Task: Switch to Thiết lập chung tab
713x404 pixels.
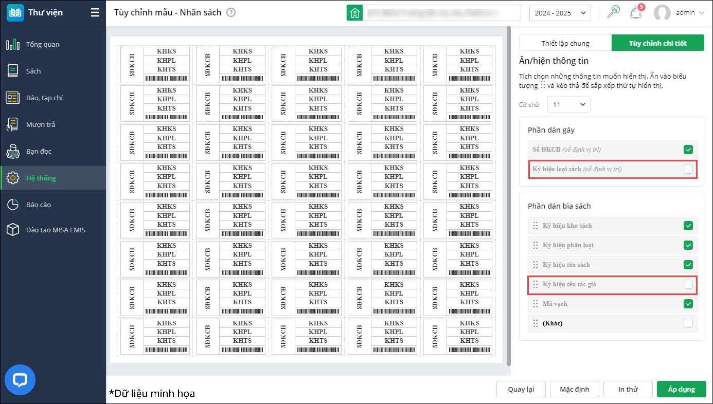Action: 565,43
